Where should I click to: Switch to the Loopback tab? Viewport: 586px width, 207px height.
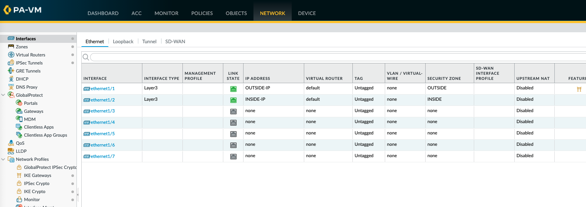pos(123,42)
